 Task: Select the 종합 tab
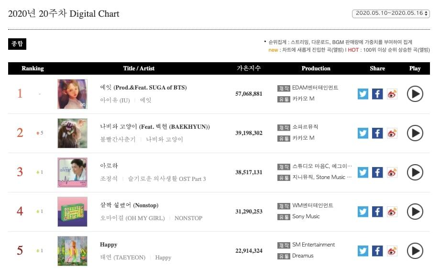click(17, 44)
